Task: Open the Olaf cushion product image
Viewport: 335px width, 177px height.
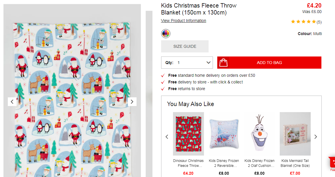Action: (259, 134)
